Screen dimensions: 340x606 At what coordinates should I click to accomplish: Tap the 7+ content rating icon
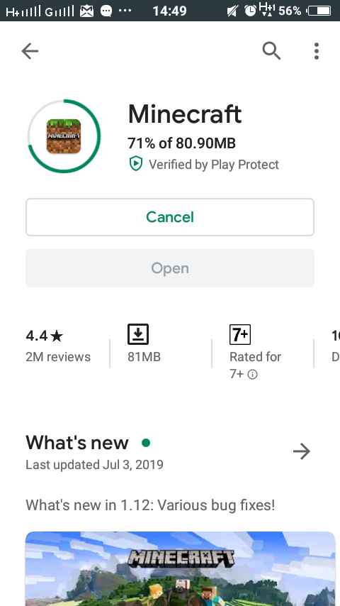pos(240,334)
